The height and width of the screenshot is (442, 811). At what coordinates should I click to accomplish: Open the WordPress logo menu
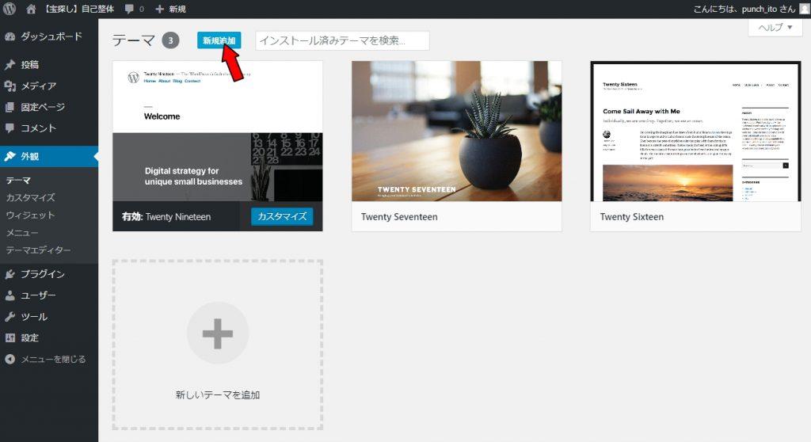pyautogui.click(x=10, y=9)
